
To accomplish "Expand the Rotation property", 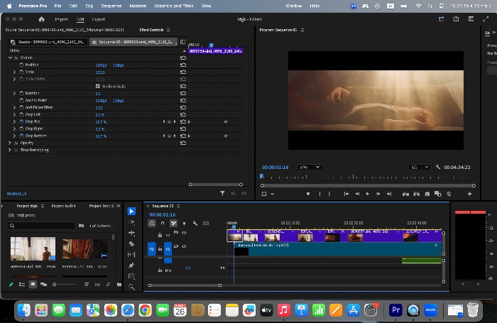I will click(14, 93).
